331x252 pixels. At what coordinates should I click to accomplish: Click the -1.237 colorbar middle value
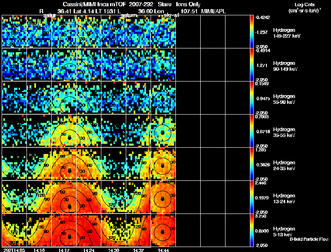coord(261,32)
